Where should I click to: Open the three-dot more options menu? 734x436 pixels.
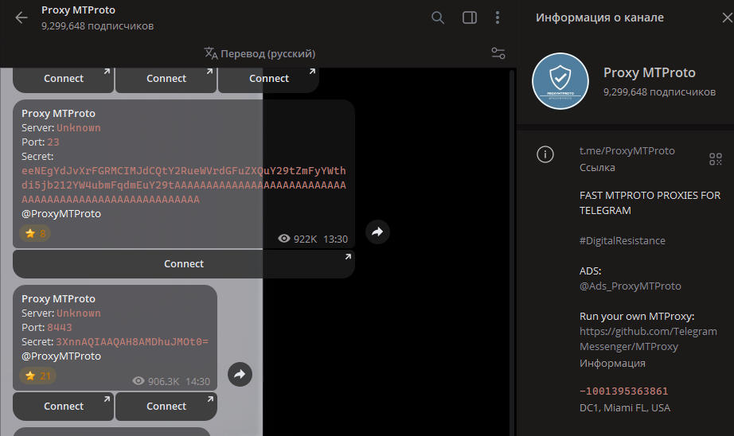(x=498, y=18)
